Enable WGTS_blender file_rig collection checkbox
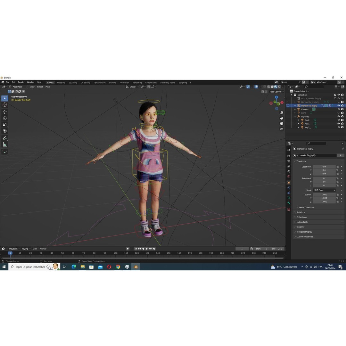This screenshot has height=346, width=346. 335,98
